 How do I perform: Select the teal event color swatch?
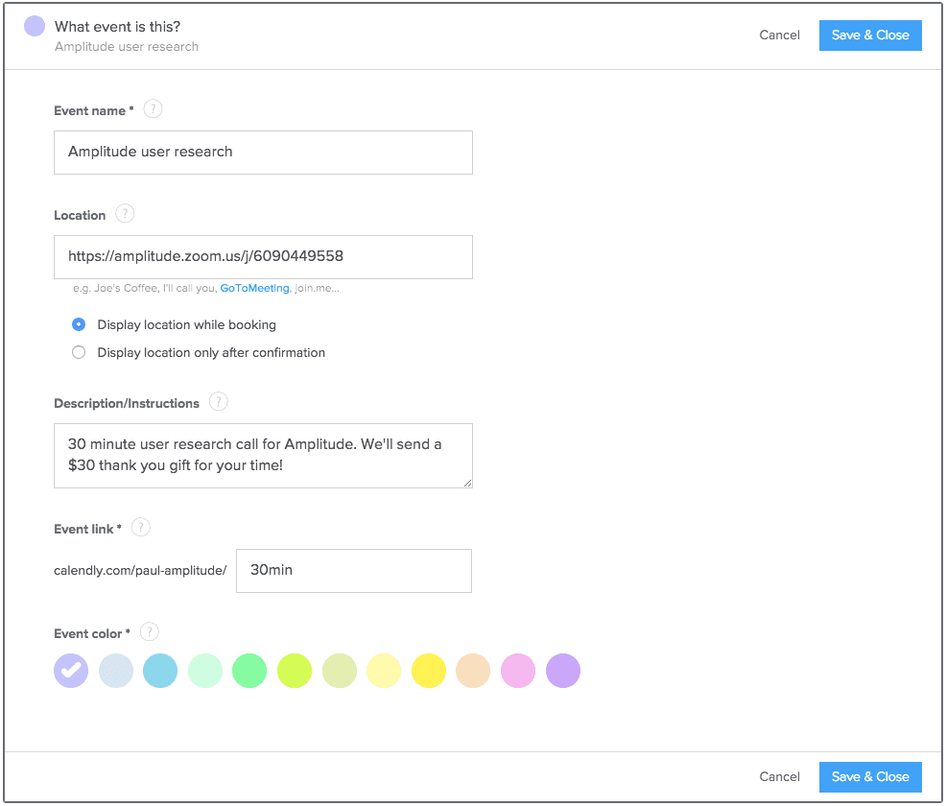pyautogui.click(x=160, y=671)
